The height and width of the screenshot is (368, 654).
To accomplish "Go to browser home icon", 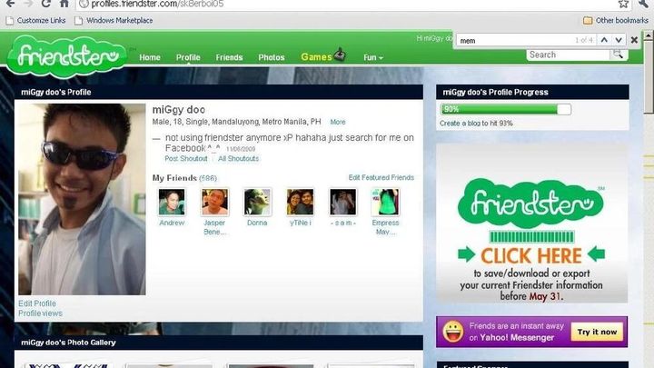I will [x=64, y=4].
